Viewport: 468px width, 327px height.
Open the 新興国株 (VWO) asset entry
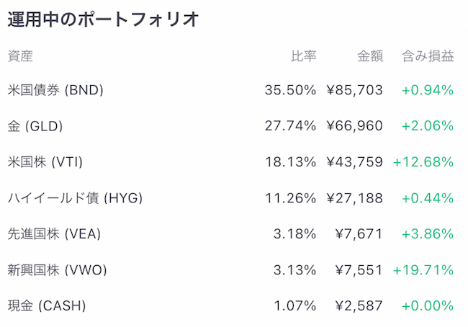[58, 270]
